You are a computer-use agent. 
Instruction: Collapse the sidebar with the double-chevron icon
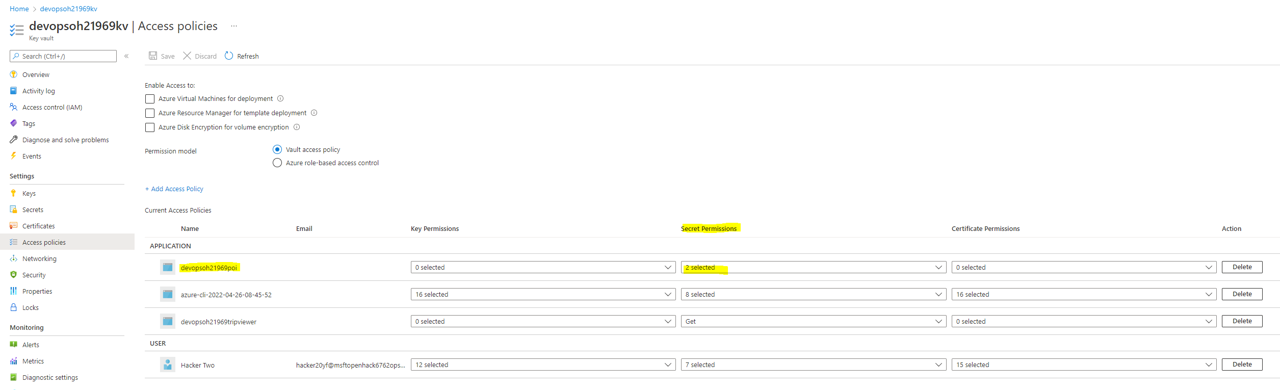pos(126,56)
